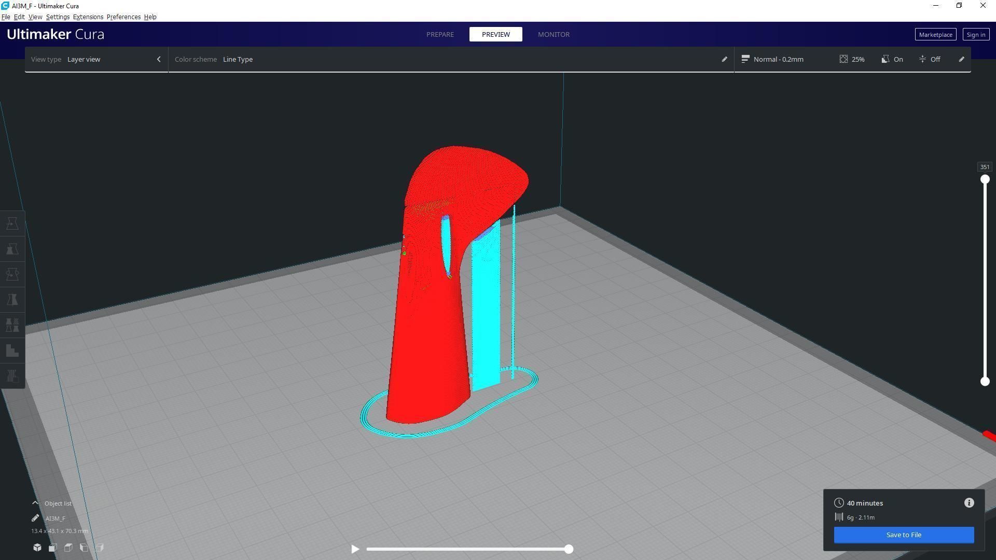This screenshot has width=996, height=560.
Task: Play the layer simulation
Action: pyautogui.click(x=355, y=549)
